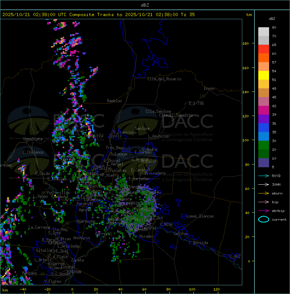Click the 'E_Chical' map label
290x294 pixels.
pyautogui.click(x=112, y=161)
